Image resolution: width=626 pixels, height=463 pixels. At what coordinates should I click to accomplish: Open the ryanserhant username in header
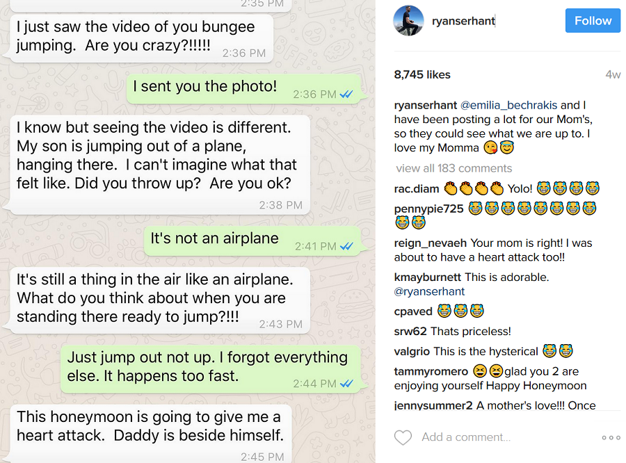463,21
